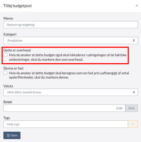Click the Valuta dropdown arrows icon

click(134, 92)
